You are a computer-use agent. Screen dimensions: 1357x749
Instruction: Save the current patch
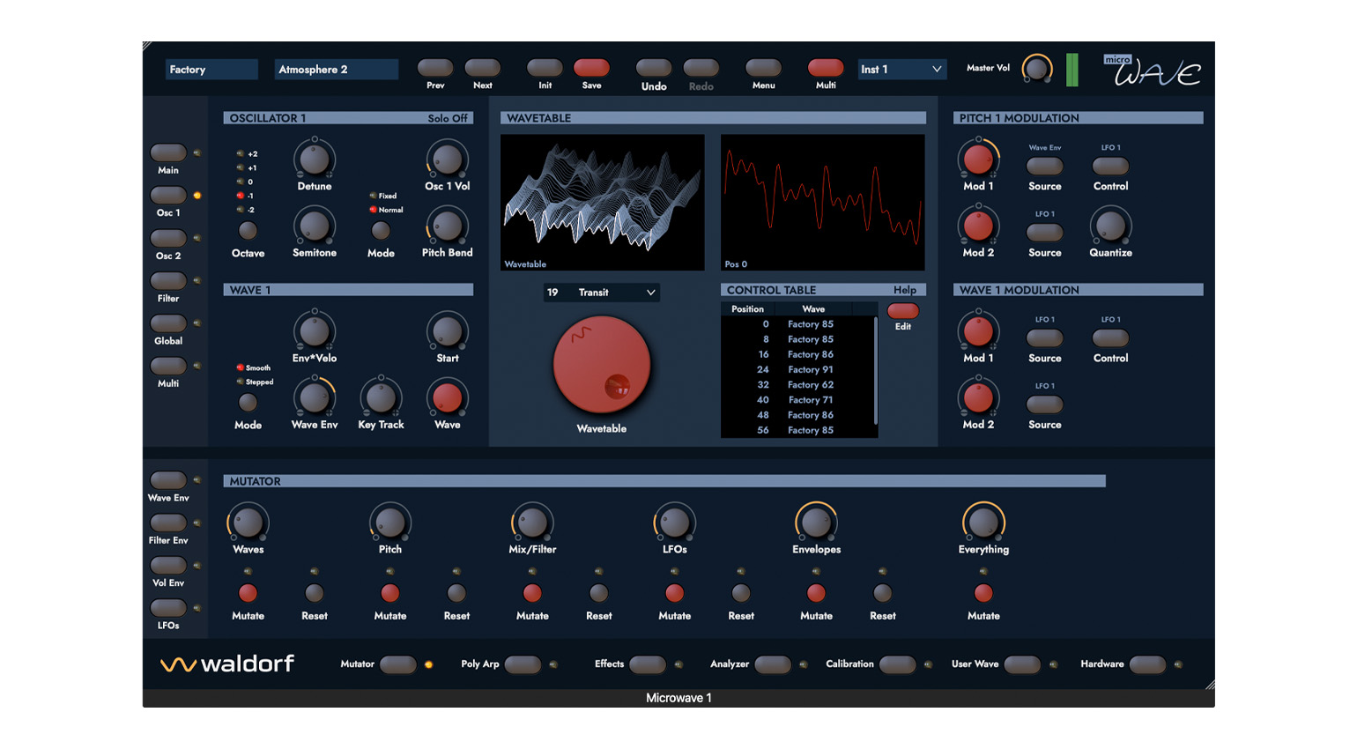[591, 68]
